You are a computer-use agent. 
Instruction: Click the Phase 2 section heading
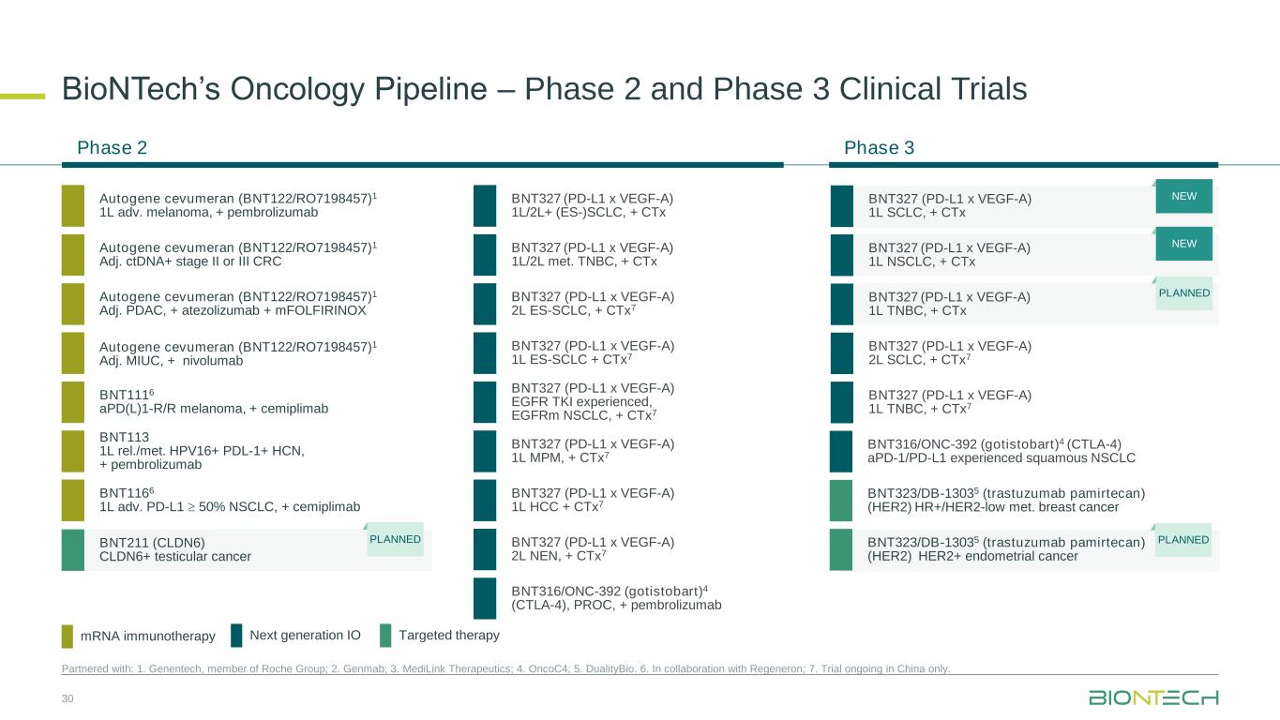[x=112, y=148]
